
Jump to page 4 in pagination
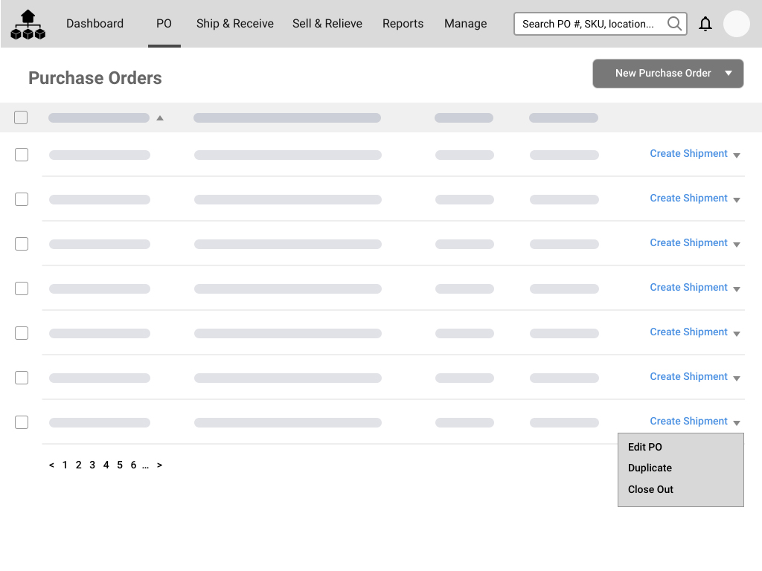pos(106,465)
